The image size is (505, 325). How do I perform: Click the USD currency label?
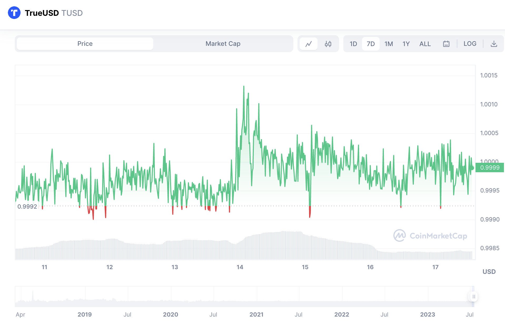coord(489,272)
